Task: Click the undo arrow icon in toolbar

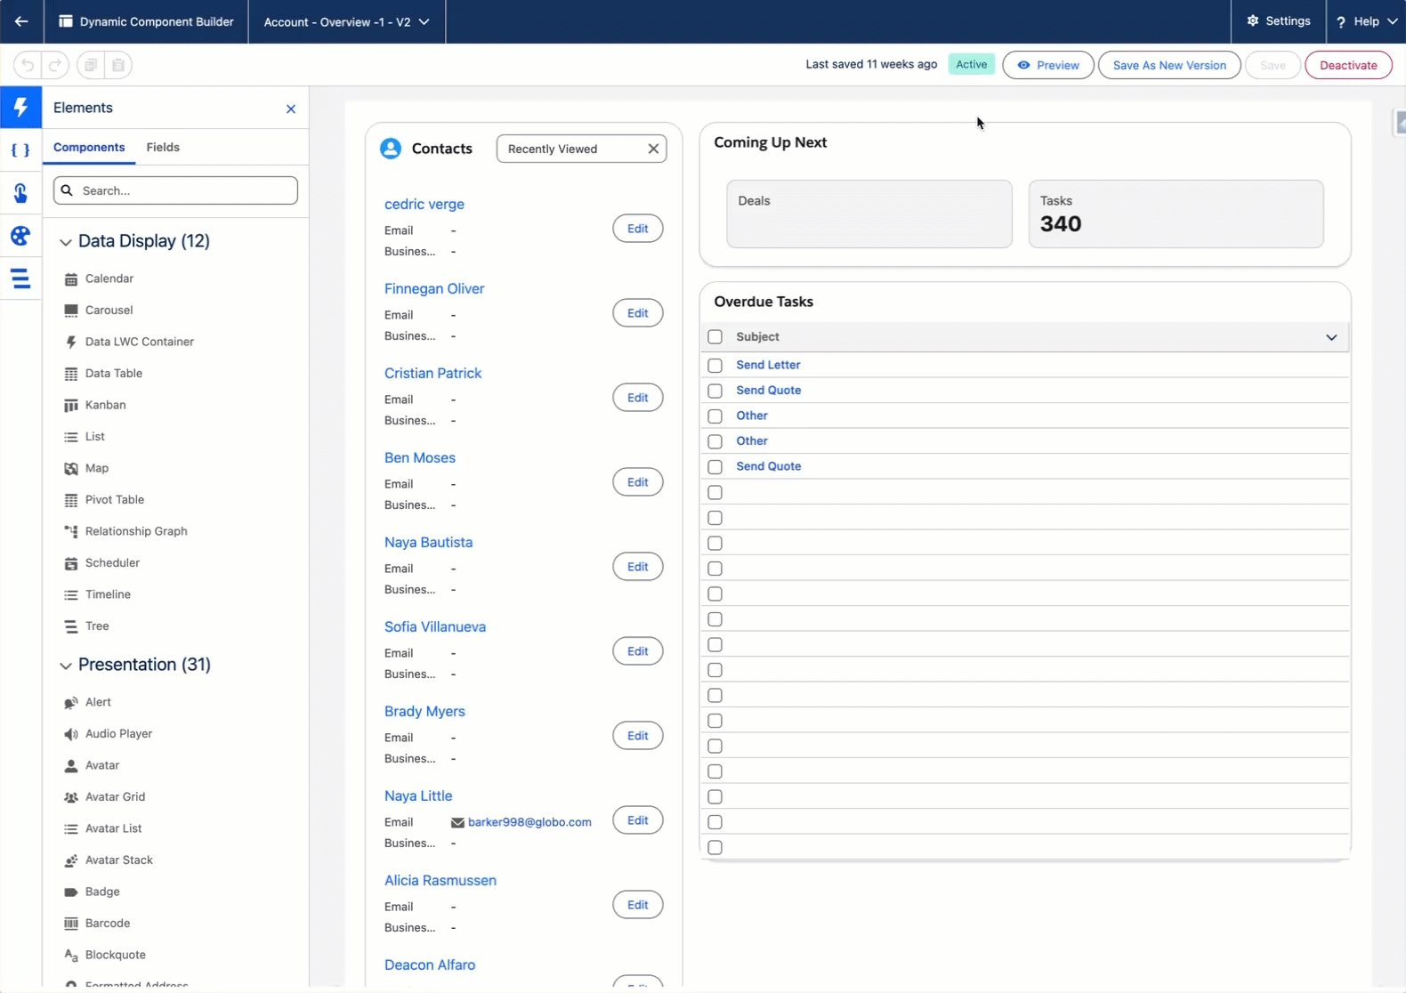Action: click(x=28, y=65)
